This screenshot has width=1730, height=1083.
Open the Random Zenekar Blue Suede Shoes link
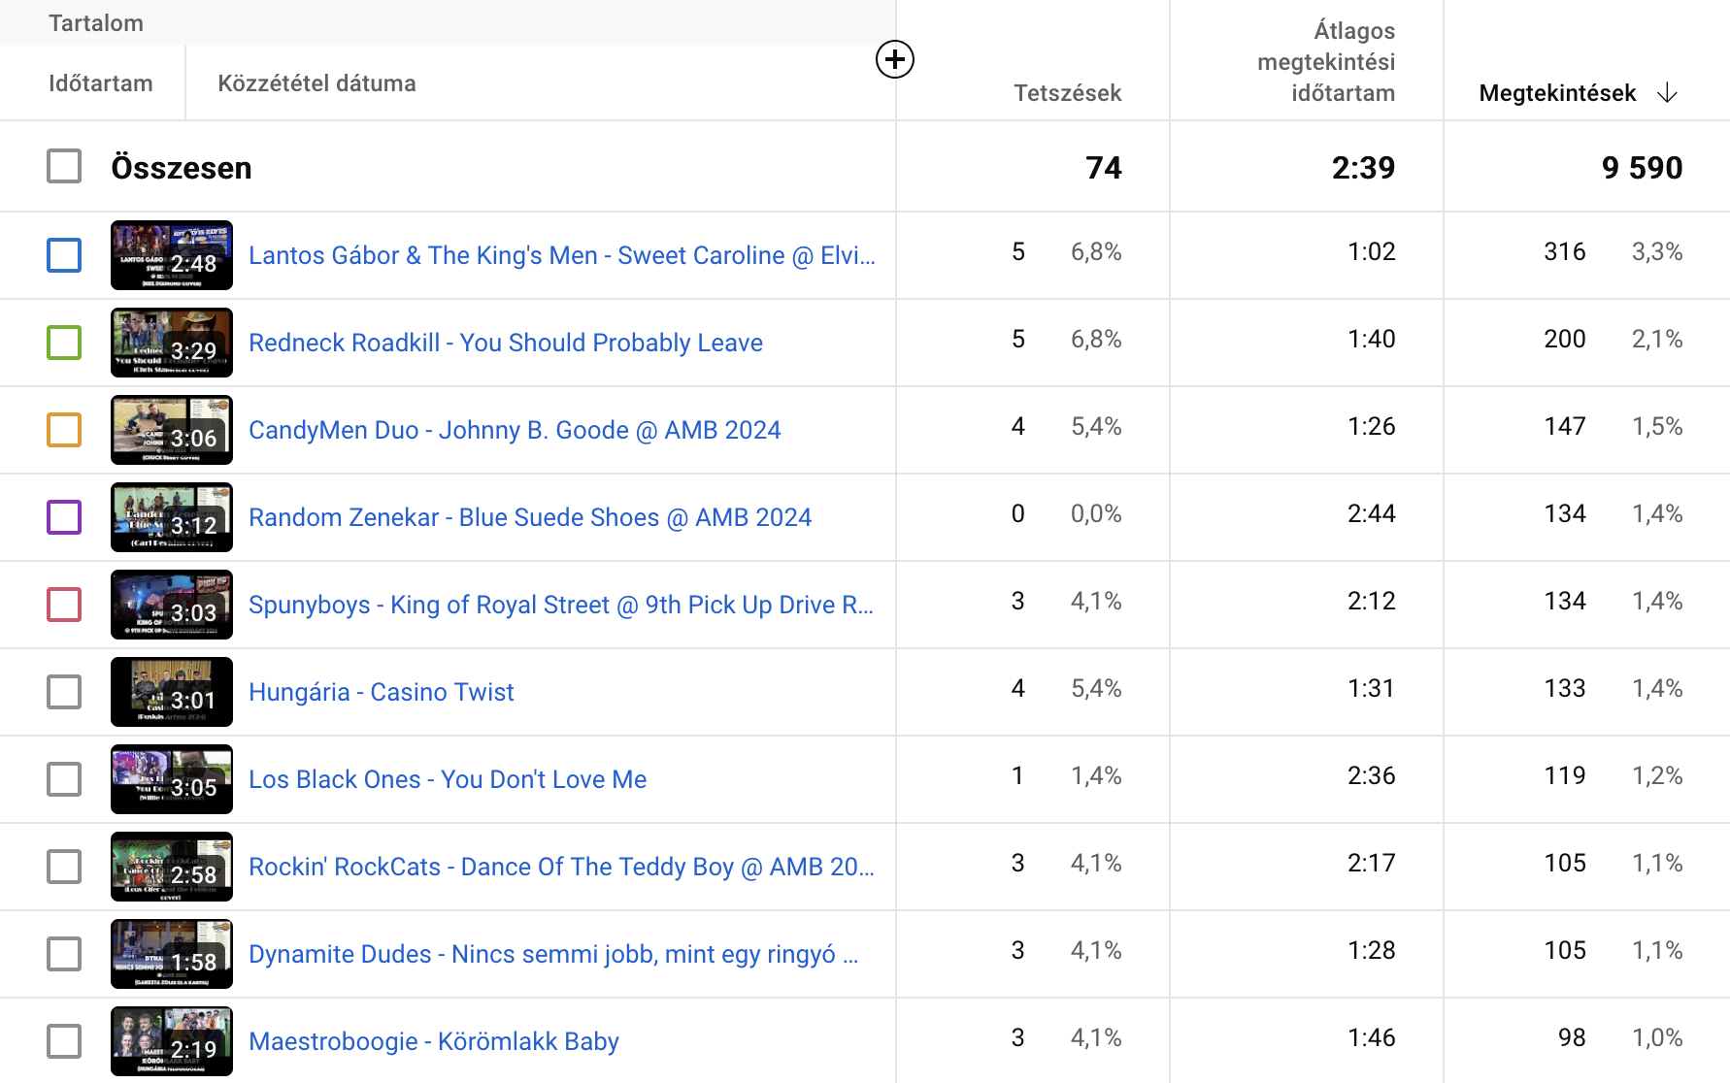[530, 517]
